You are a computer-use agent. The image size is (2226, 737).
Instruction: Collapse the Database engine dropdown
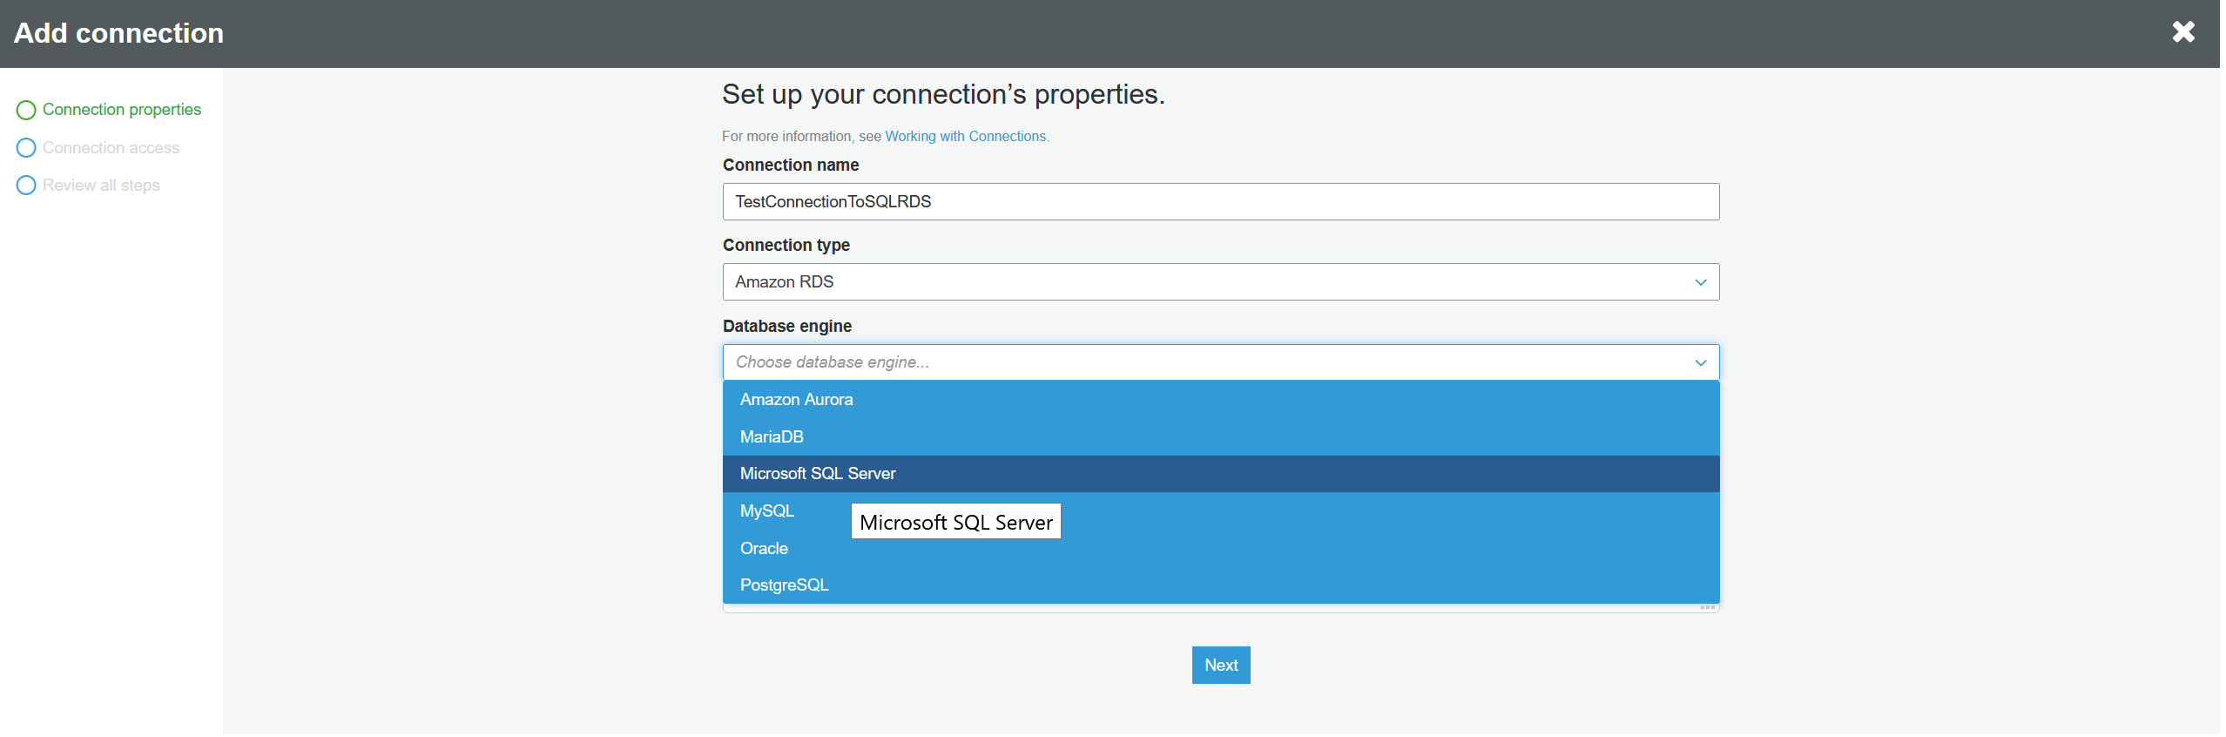tap(1219, 362)
